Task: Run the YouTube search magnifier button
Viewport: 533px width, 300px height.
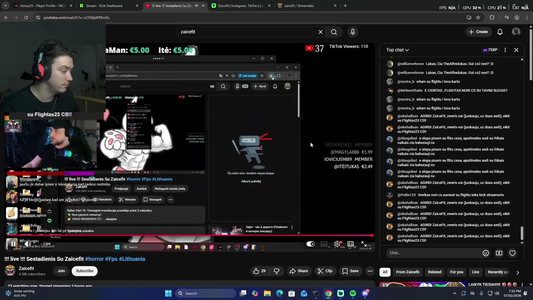Action: (x=334, y=32)
